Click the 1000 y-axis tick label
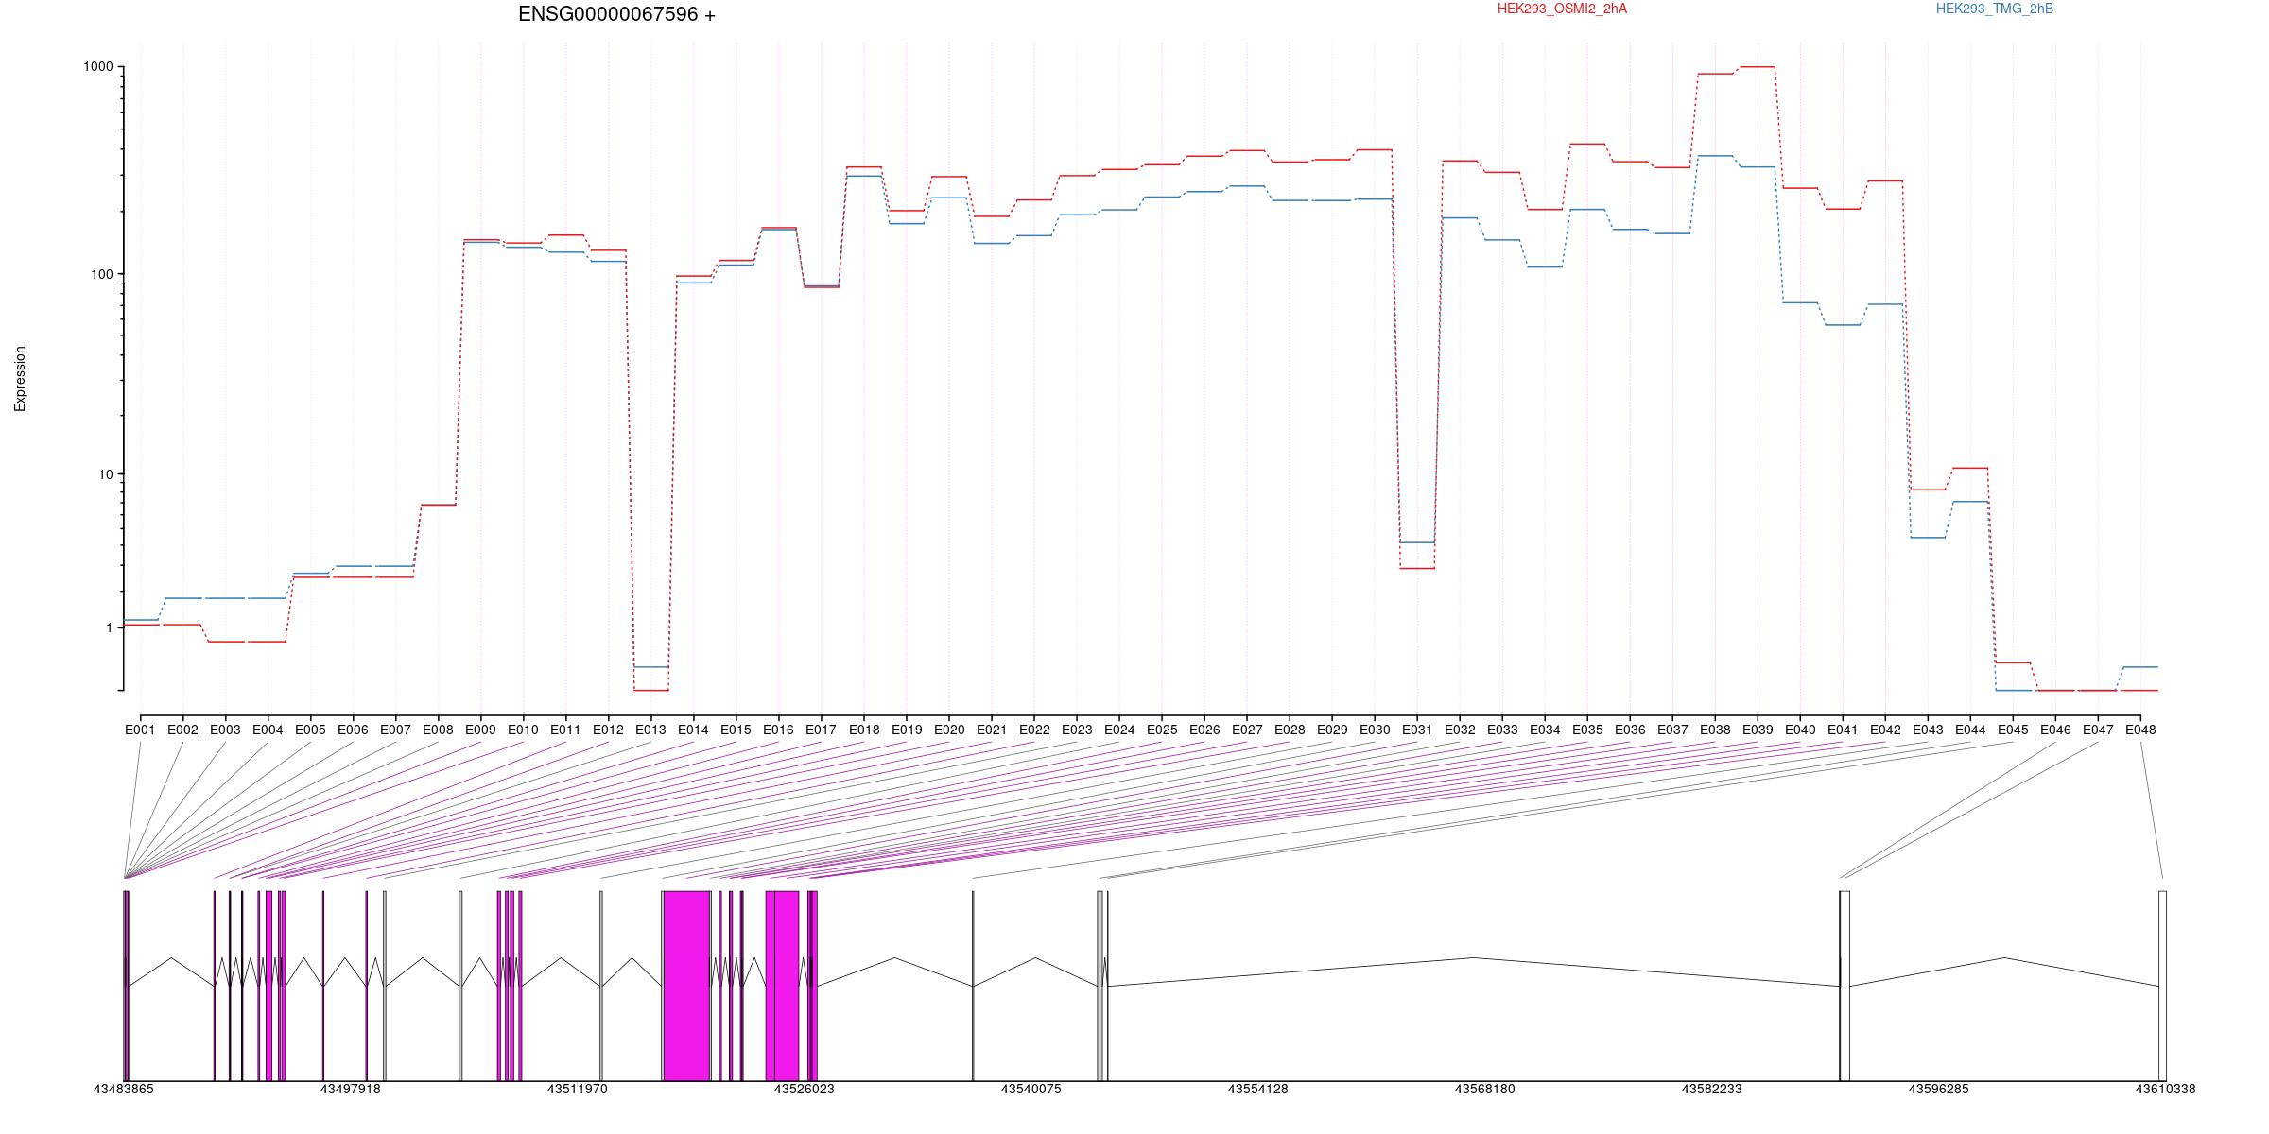 97,67
